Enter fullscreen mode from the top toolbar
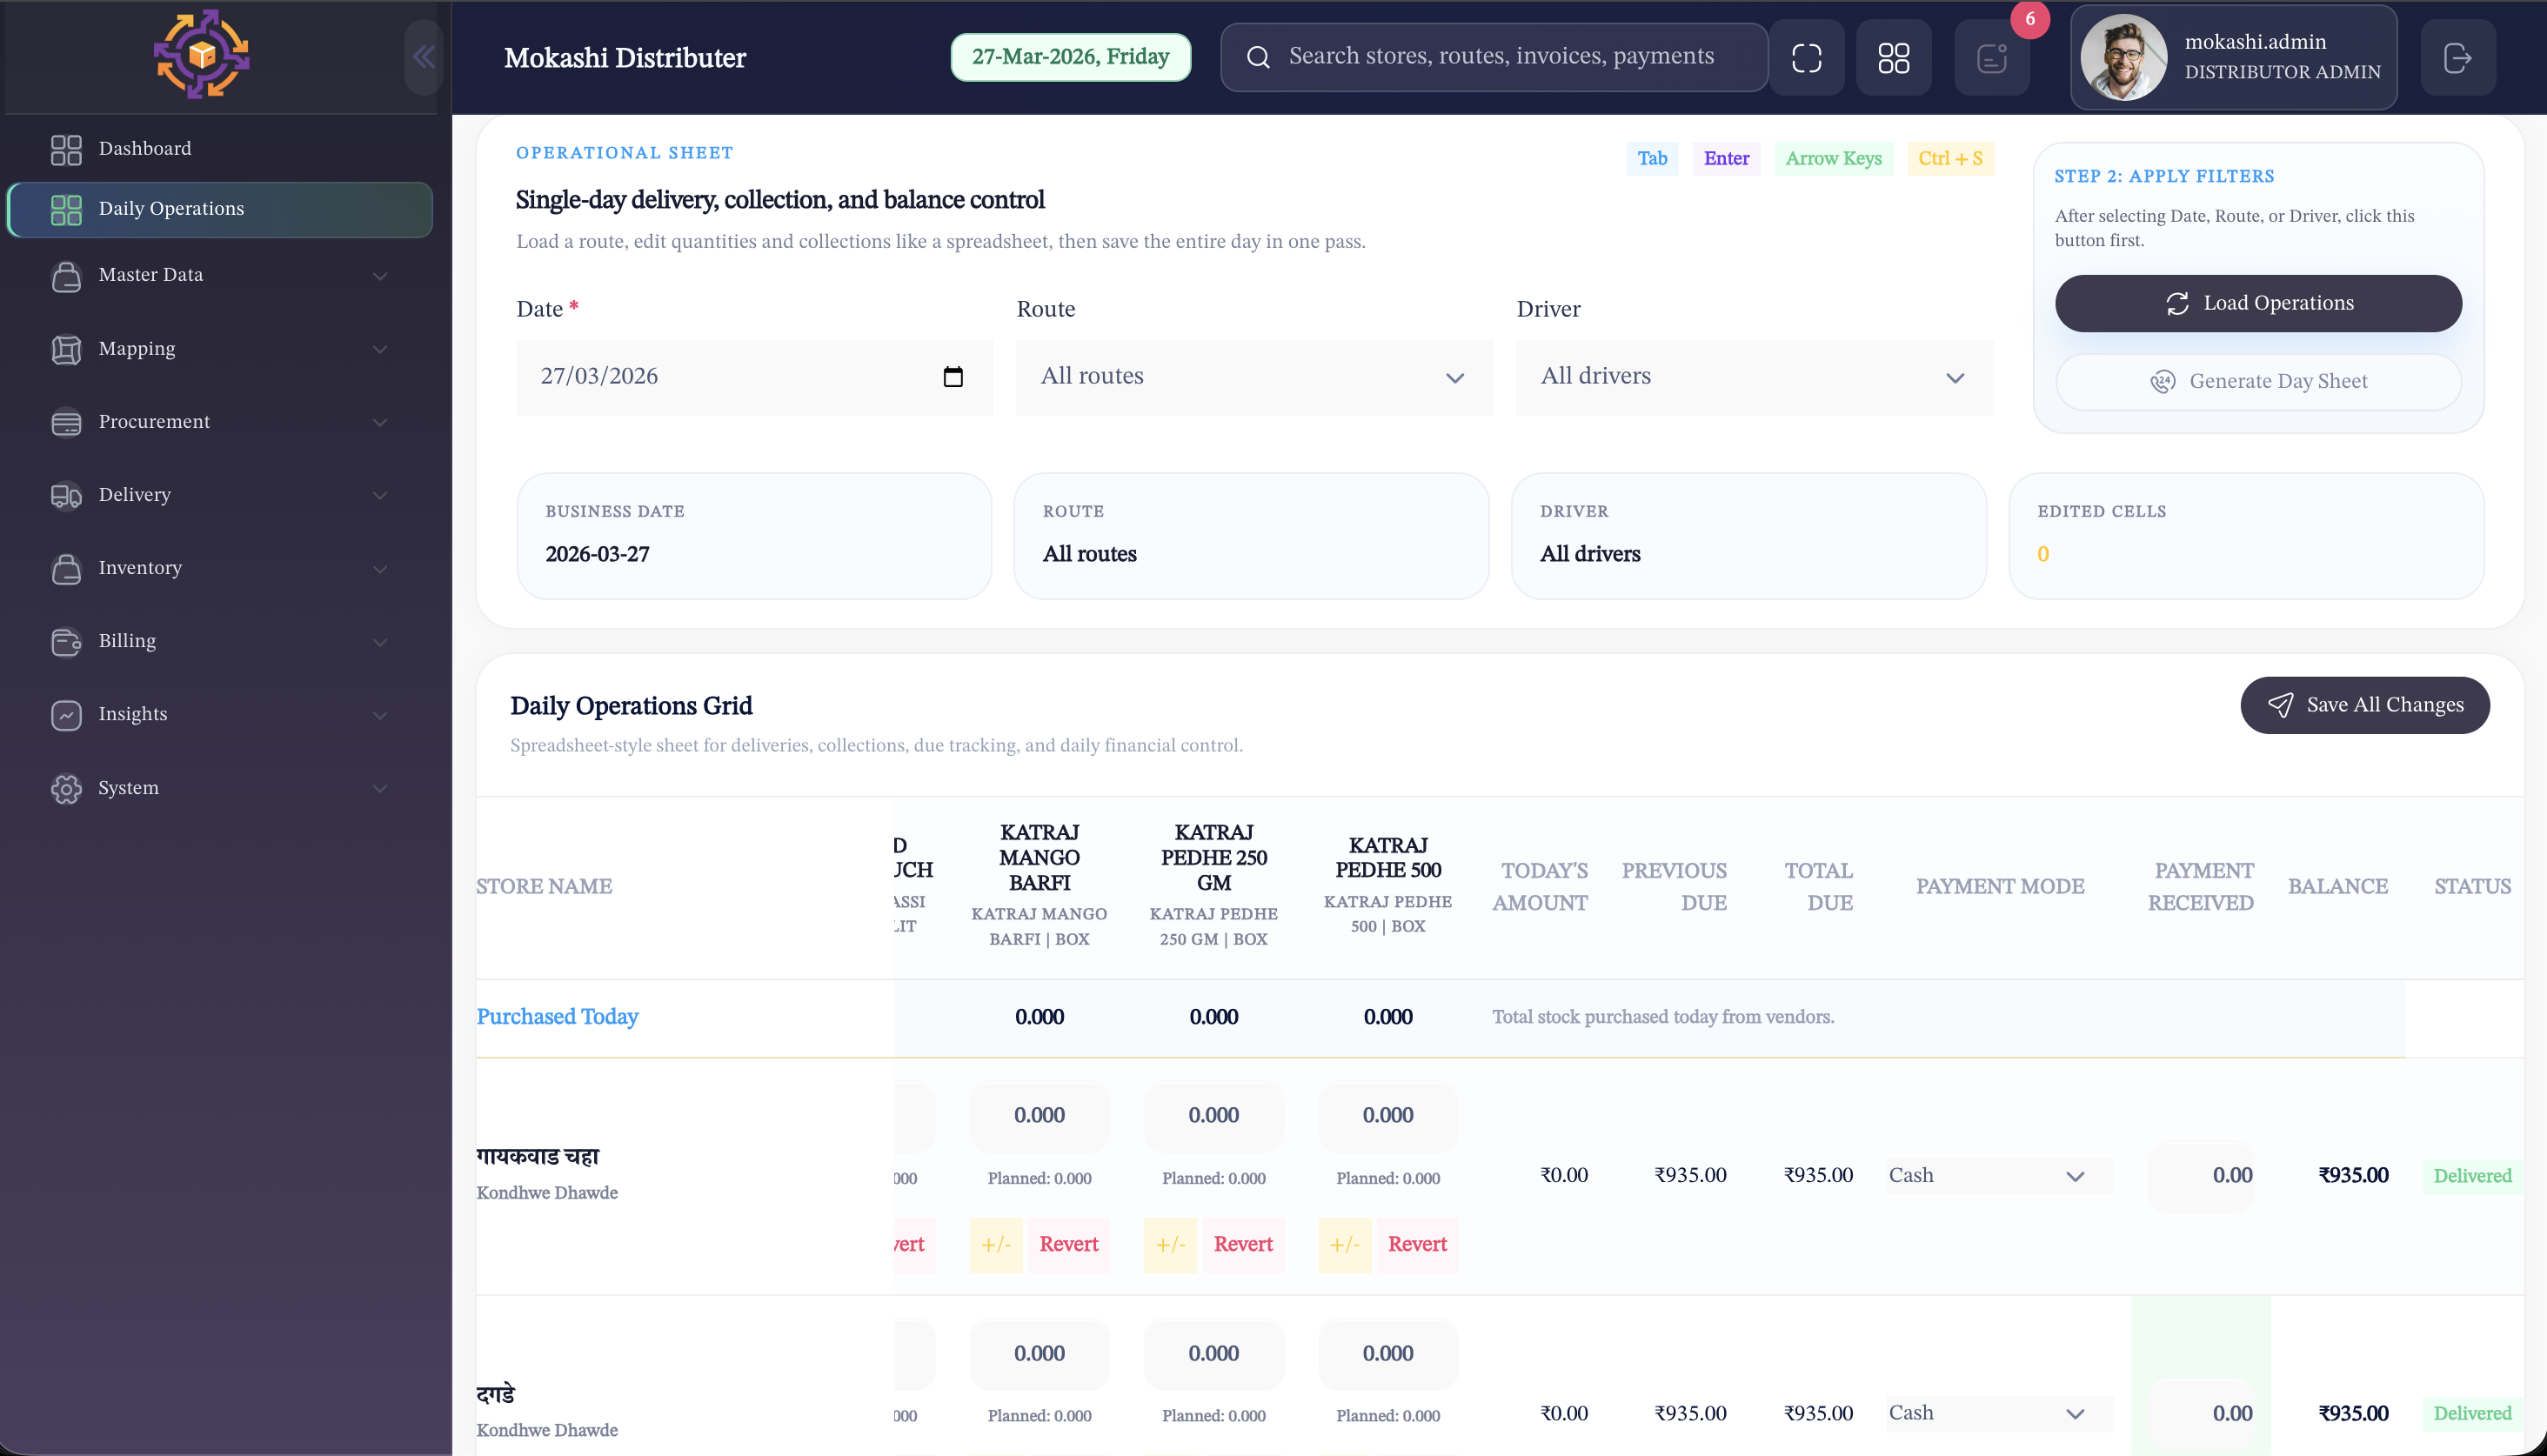2547x1456 pixels. pyautogui.click(x=1808, y=57)
